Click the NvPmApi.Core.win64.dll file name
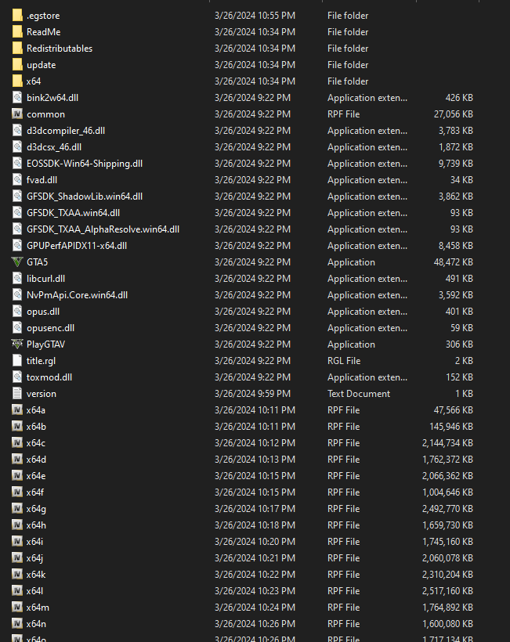Screen dimensions: 510x642 tap(77, 295)
